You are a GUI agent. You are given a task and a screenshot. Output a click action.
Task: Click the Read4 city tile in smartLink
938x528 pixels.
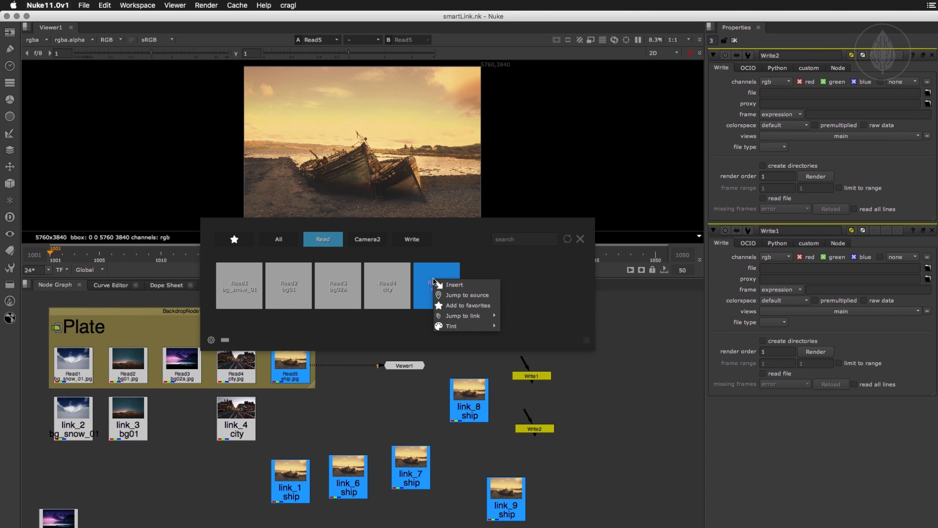[387, 286]
